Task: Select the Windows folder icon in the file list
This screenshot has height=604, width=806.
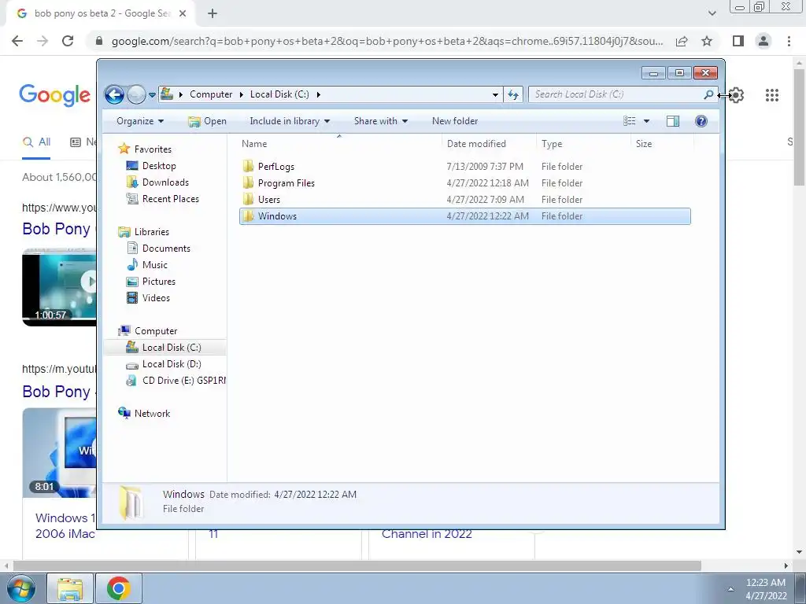Action: pyautogui.click(x=248, y=215)
